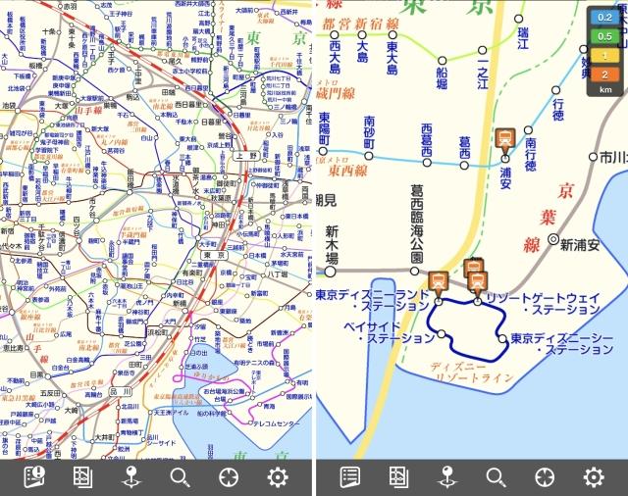Select the blue 0.2 km scale swatch

[604, 18]
